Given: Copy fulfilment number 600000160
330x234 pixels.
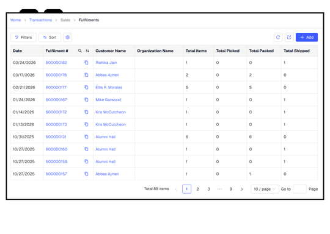Looking at the screenshot, I should point(86,149).
